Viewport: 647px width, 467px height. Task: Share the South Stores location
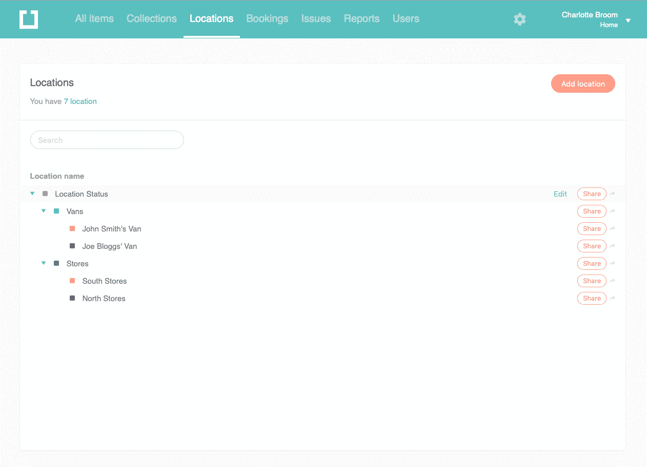coord(592,281)
